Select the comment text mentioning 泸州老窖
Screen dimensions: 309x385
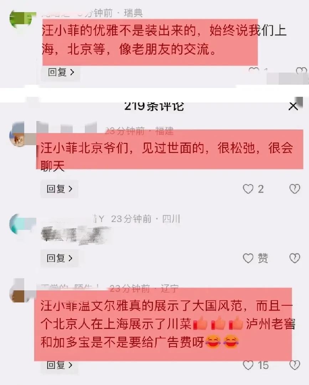[168, 324]
